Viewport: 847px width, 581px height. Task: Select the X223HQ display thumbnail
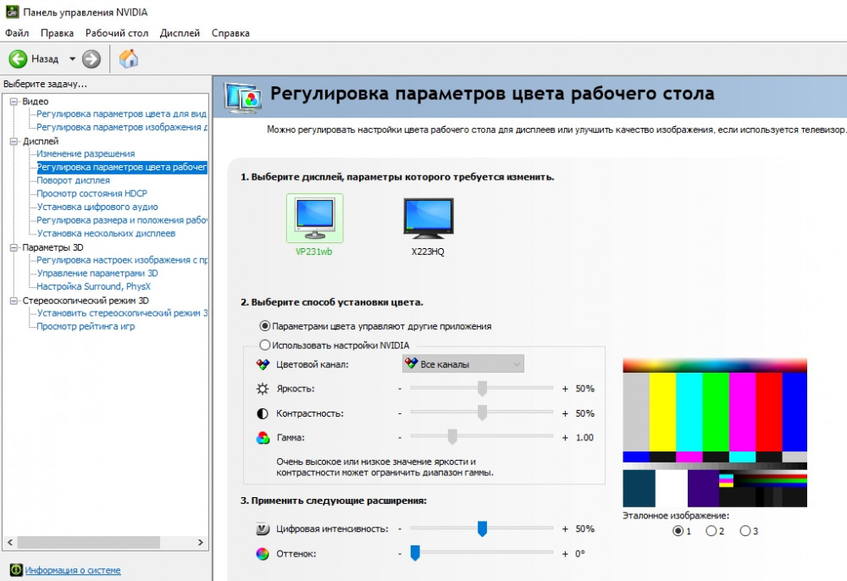[428, 218]
